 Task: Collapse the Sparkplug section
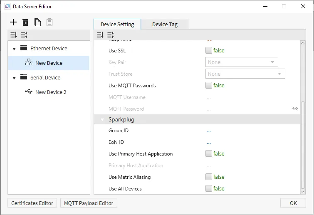coord(102,120)
